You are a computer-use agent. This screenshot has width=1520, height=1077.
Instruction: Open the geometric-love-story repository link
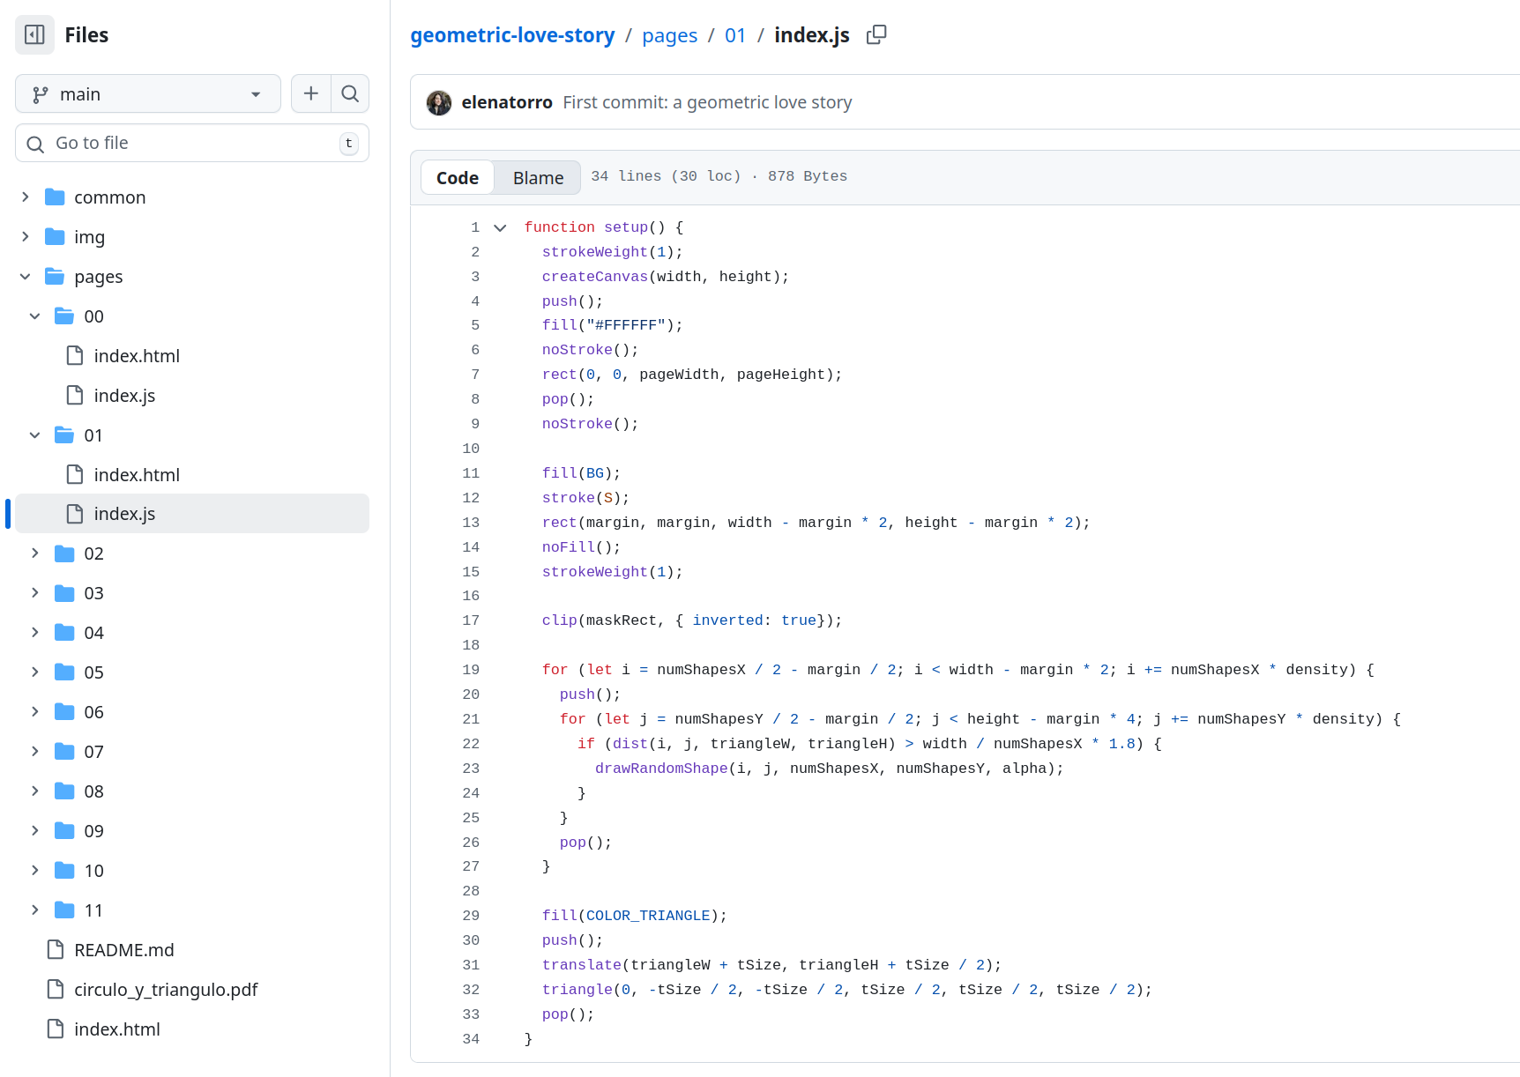point(512,35)
